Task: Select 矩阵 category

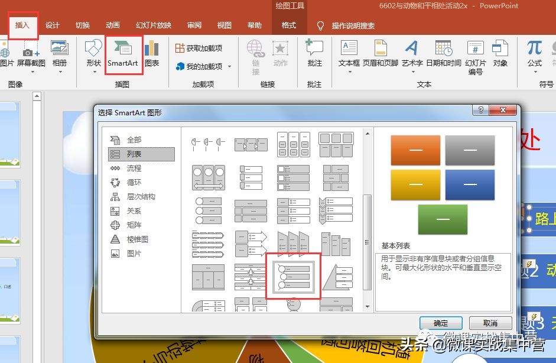Action: tap(141, 225)
